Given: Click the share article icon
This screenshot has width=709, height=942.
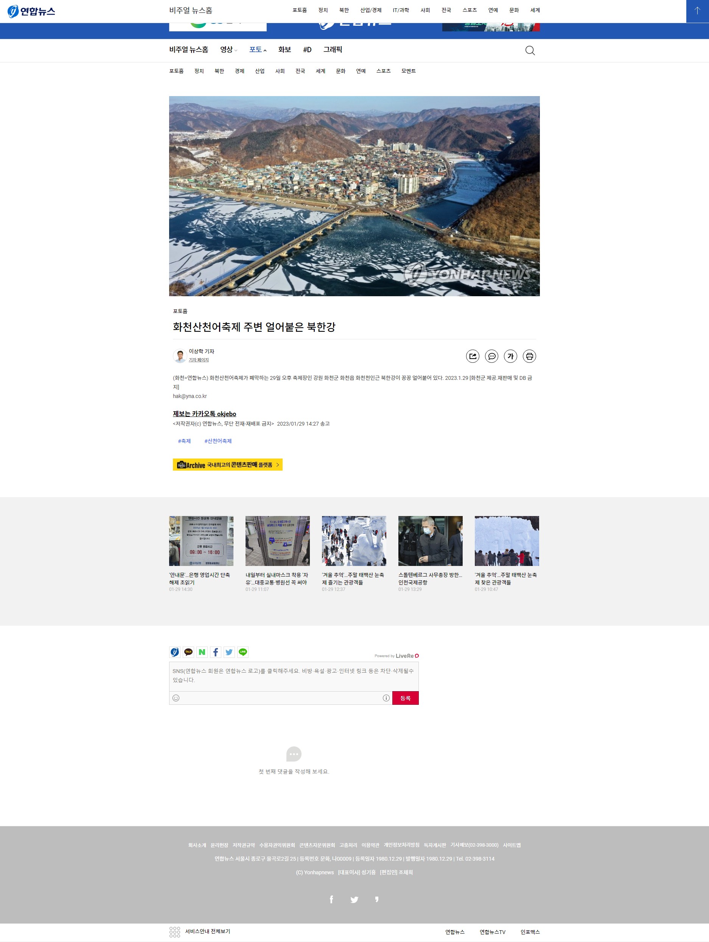Looking at the screenshot, I should [x=472, y=356].
